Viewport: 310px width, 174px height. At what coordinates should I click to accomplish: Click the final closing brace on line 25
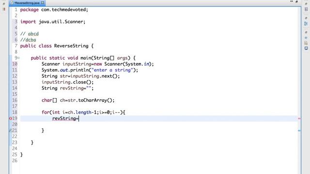(x=21, y=155)
